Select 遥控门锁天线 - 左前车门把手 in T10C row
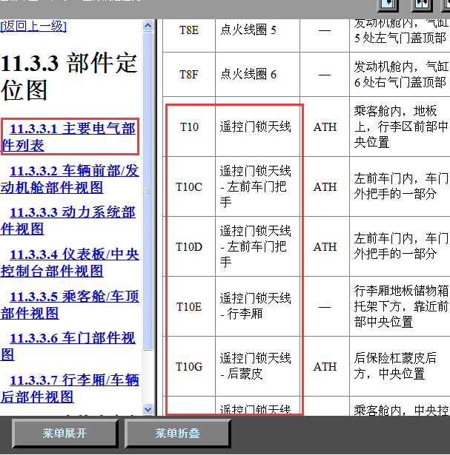The width and height of the screenshot is (450, 455). pyautogui.click(x=257, y=186)
